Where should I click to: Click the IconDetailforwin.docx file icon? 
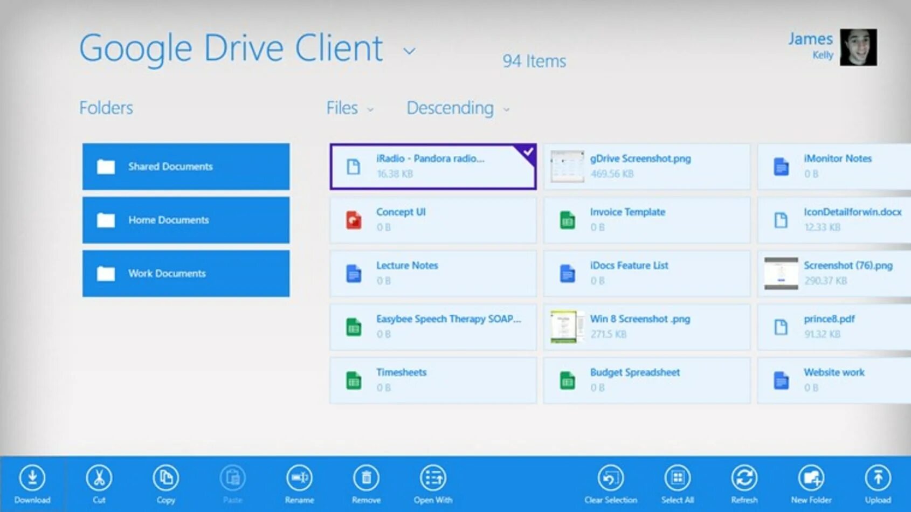point(781,220)
